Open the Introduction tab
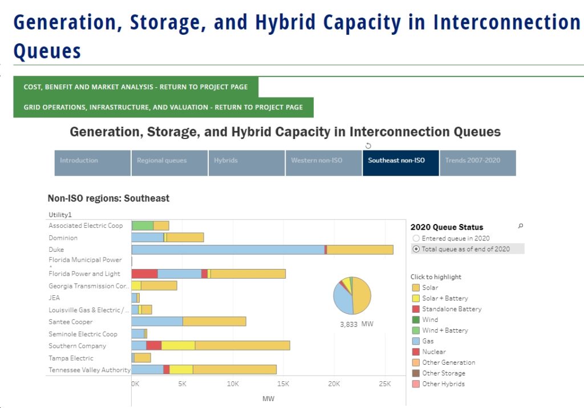584x408 pixels. pos(92,163)
